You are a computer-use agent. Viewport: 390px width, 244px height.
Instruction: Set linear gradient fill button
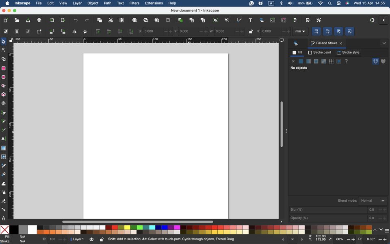308,61
